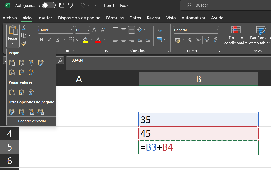Choose paste link icon

point(22,112)
